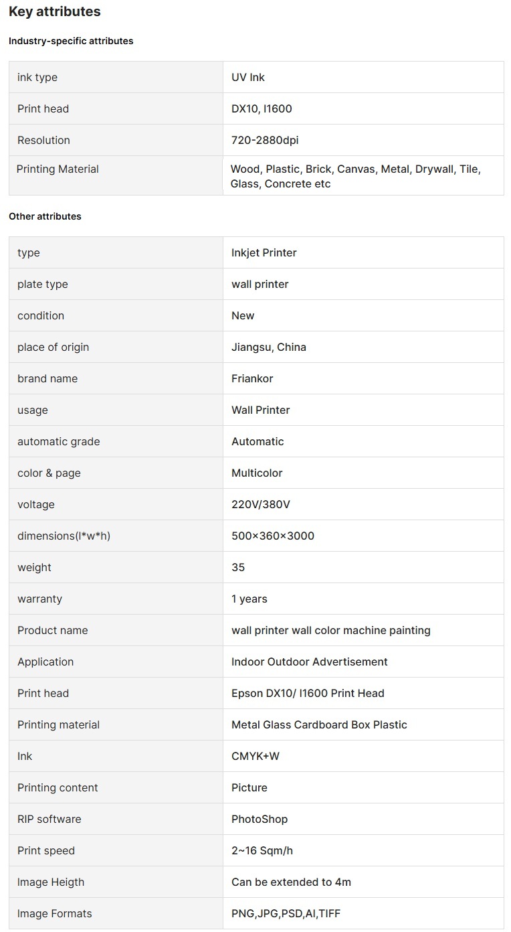The height and width of the screenshot is (932, 511).
Task: Select the "Friankor" brand name value
Action: [252, 378]
